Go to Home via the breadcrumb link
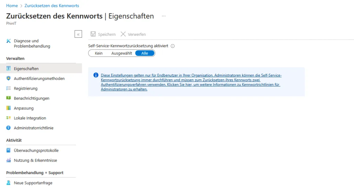Image resolution: width=354 pixels, height=192 pixels. 12,6
